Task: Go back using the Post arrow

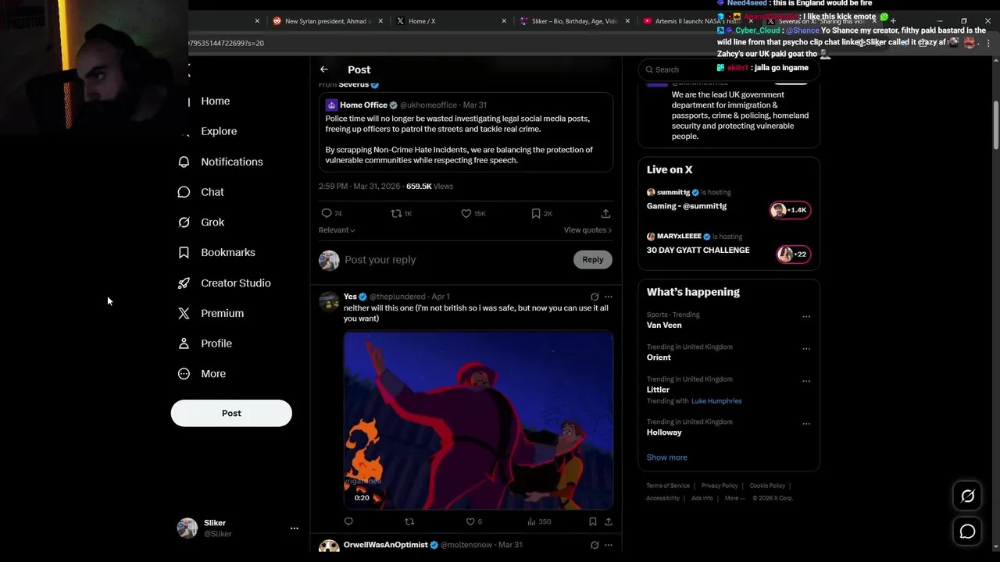Action: [x=324, y=69]
